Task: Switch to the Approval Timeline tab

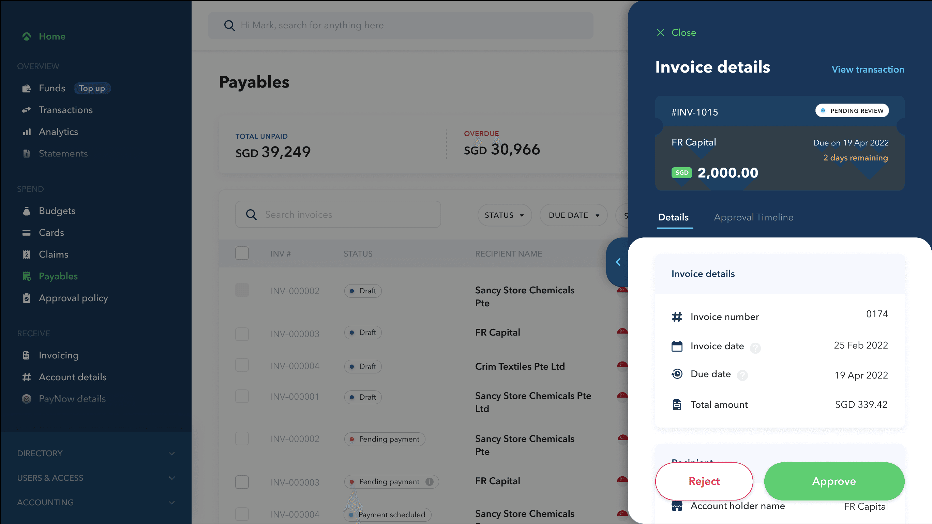Action: click(753, 217)
